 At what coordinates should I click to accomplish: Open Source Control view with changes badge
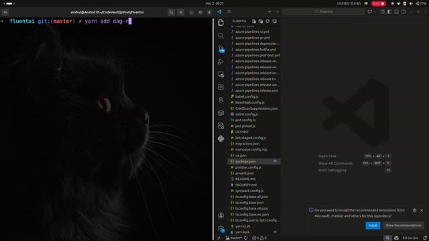click(221, 49)
